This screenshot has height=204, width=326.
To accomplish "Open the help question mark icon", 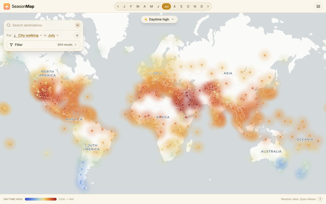I will (320, 199).
